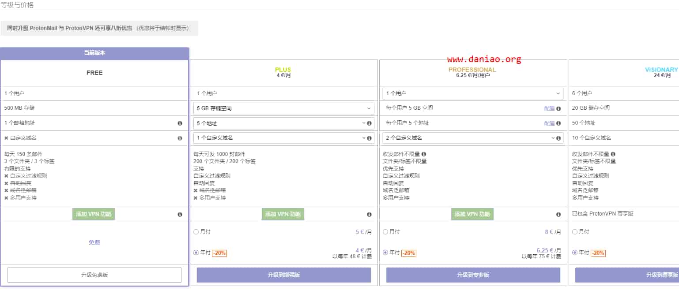Viewport: 679px width, 290px height.
Task: Click info icon beside PLUS 5 addresses dropdown
Action: point(369,123)
